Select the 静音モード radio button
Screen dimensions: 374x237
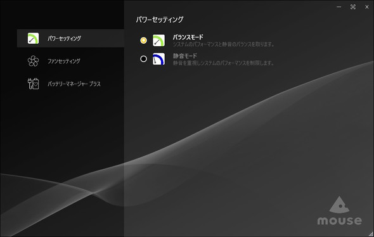pos(143,59)
